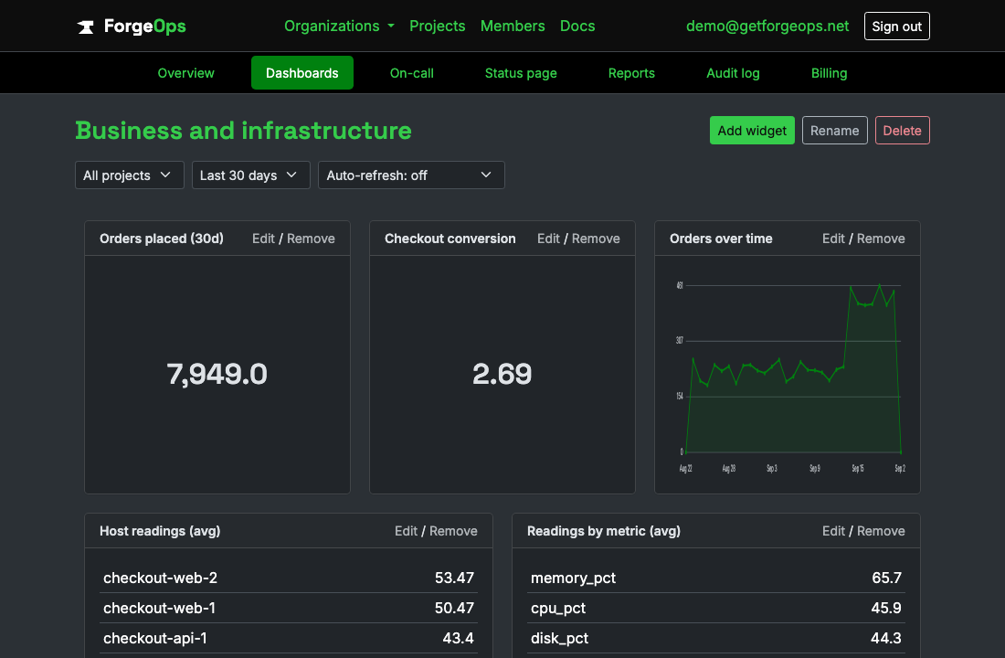Select the Dashboards tab

pyautogui.click(x=301, y=73)
